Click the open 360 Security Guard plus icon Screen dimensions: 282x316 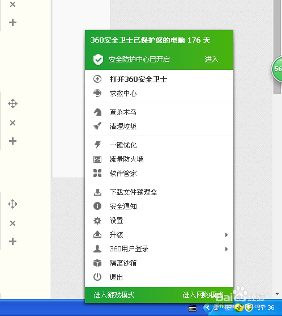97,79
